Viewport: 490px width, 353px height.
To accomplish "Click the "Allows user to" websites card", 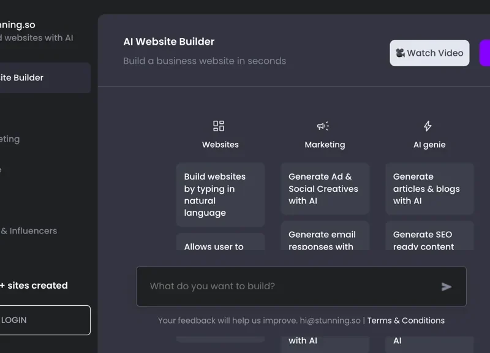I will 220,243.
